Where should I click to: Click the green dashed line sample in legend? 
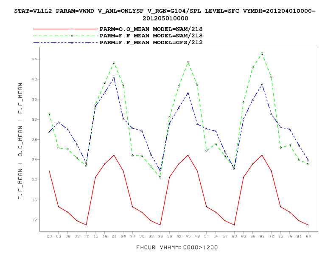(x=66, y=36)
